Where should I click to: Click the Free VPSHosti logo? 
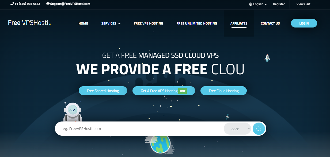29,23
